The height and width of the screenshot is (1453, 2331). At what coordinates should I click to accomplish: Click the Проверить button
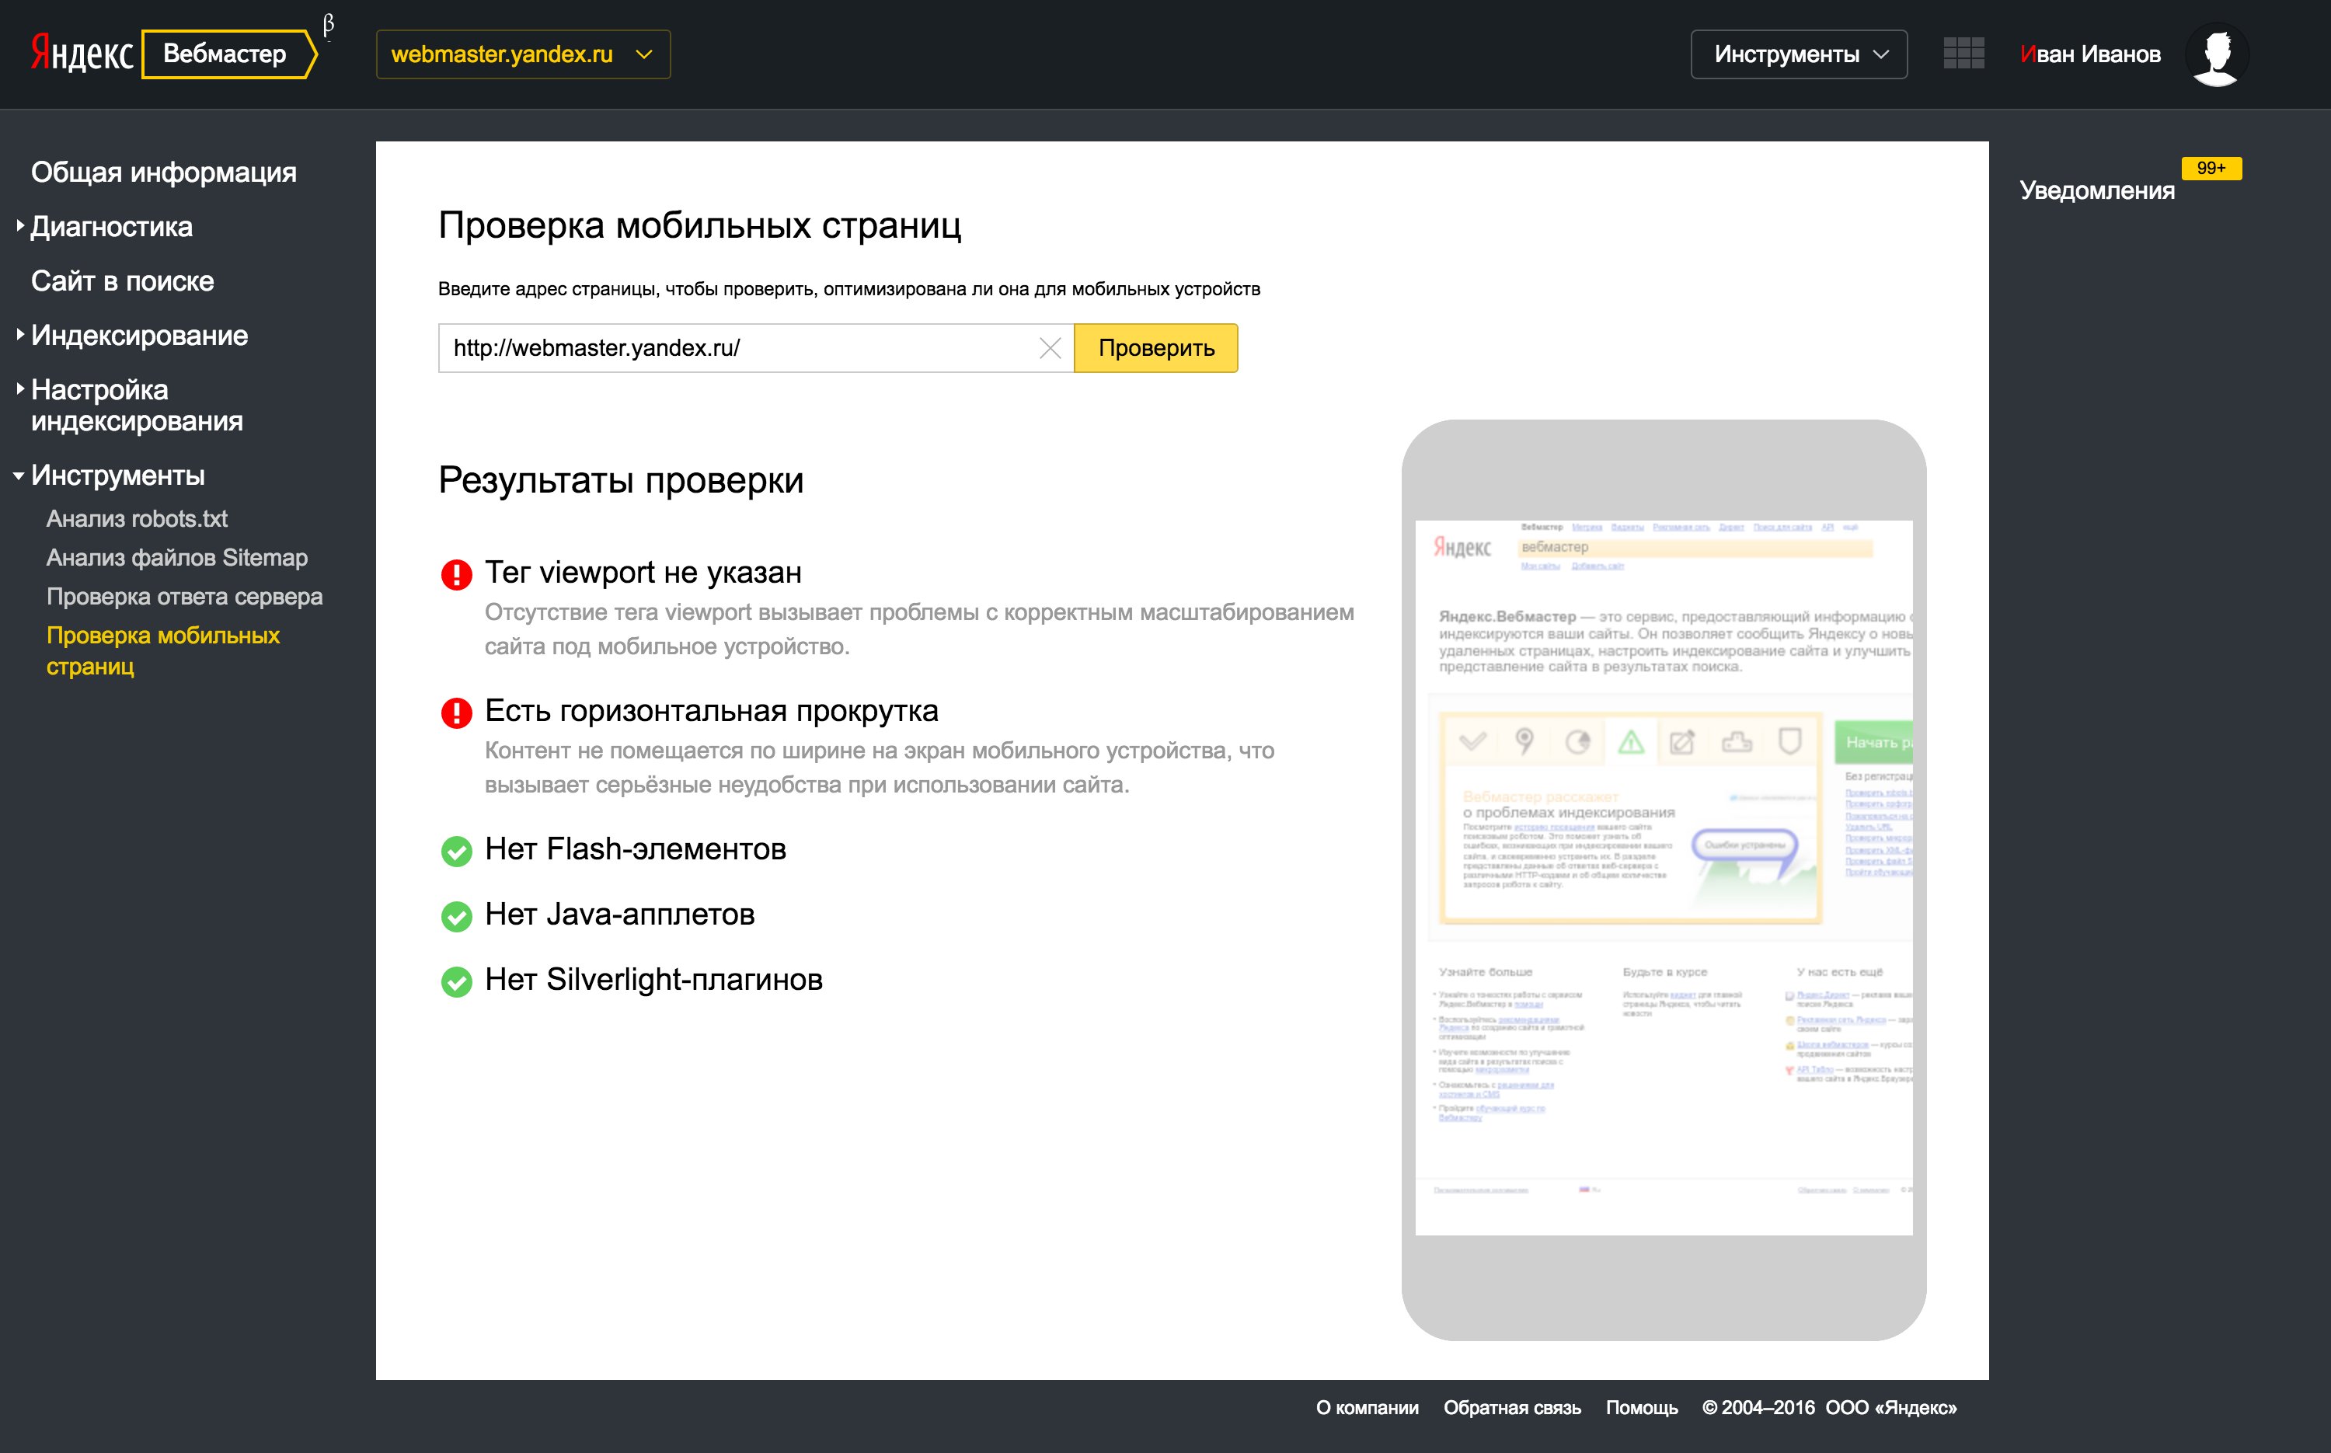pos(1156,348)
